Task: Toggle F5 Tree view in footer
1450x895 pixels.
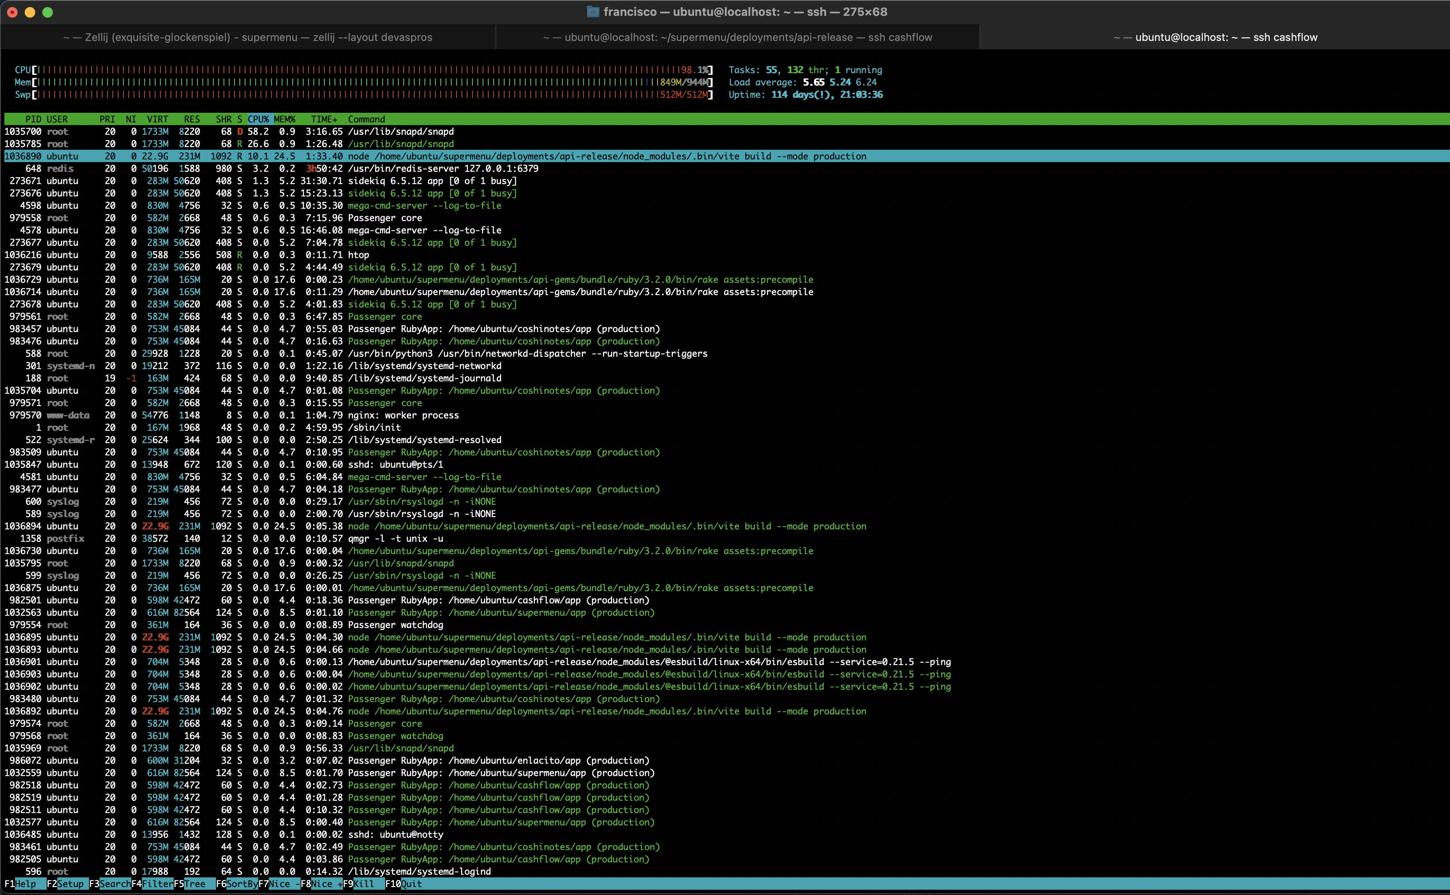Action: pos(194,884)
